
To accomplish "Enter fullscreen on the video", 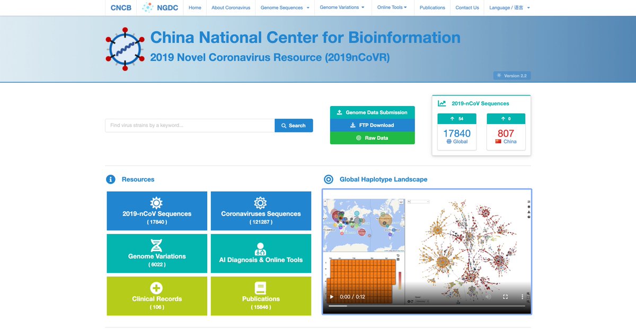I will click(505, 297).
